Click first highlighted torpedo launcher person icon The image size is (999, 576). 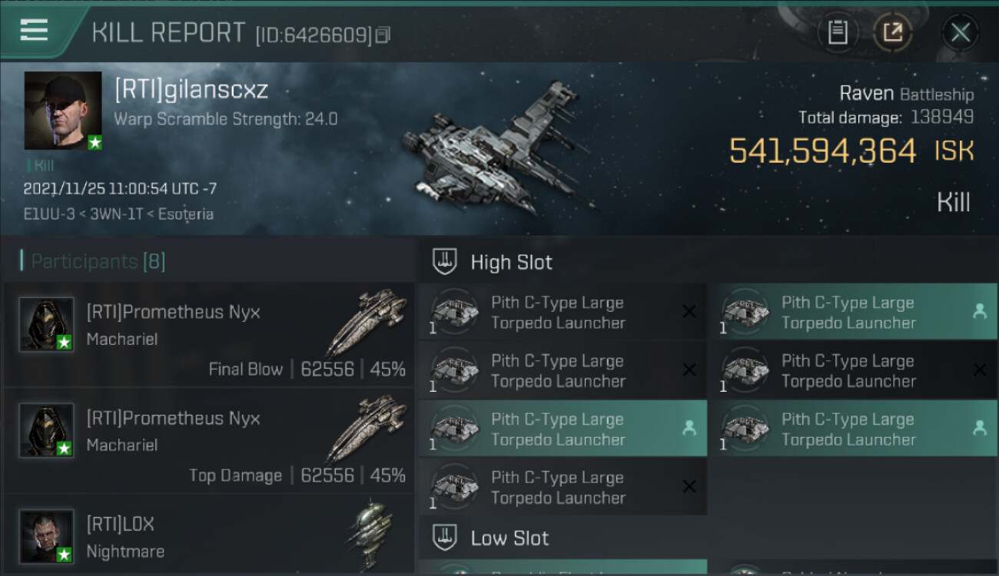point(979,311)
